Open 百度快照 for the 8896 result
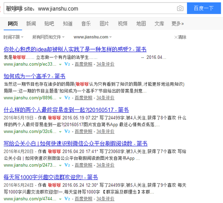The width and height of the screenshot is (223, 203). point(84,98)
